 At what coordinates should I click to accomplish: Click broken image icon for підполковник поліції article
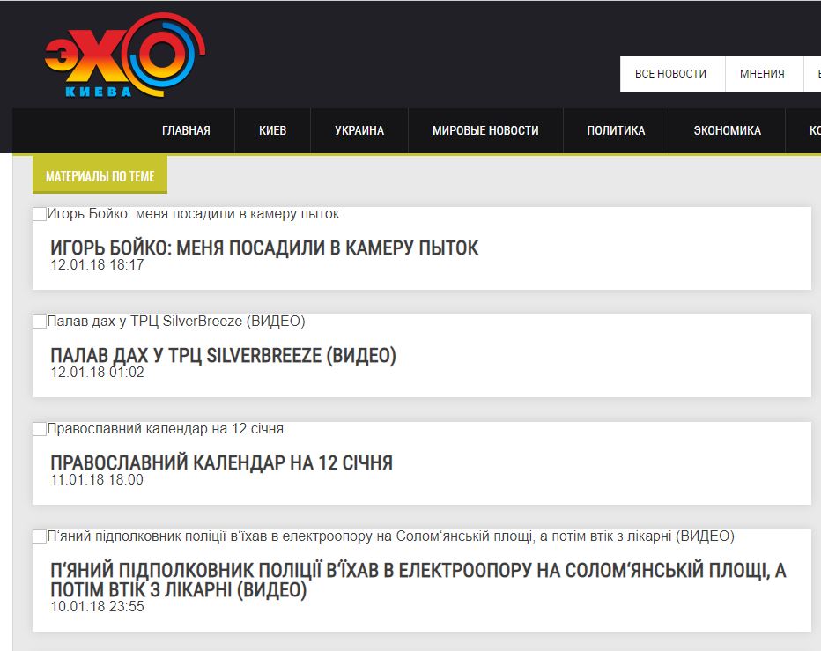click(x=40, y=536)
